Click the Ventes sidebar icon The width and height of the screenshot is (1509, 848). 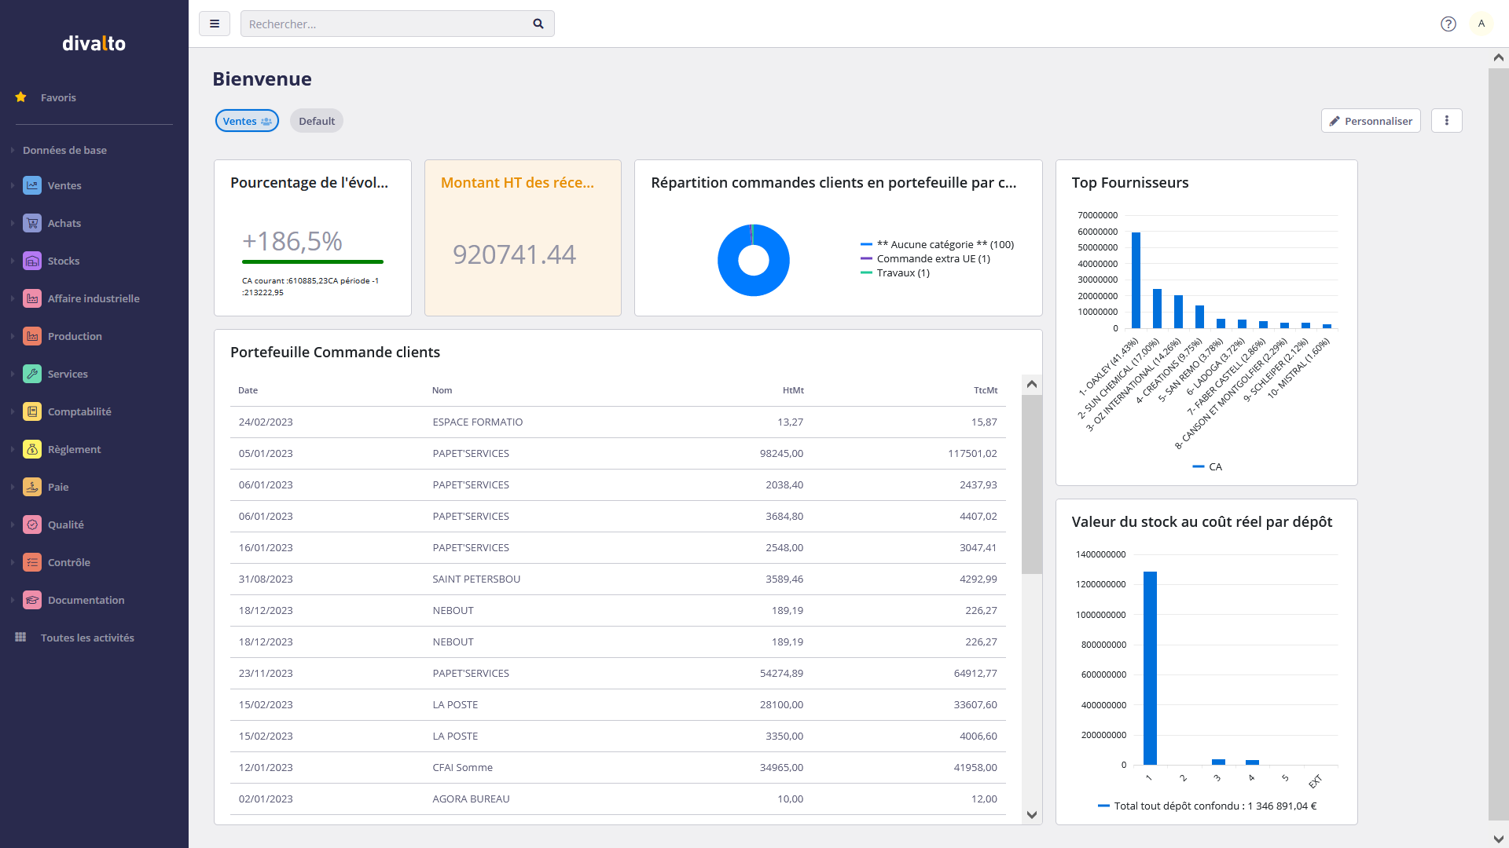32,185
